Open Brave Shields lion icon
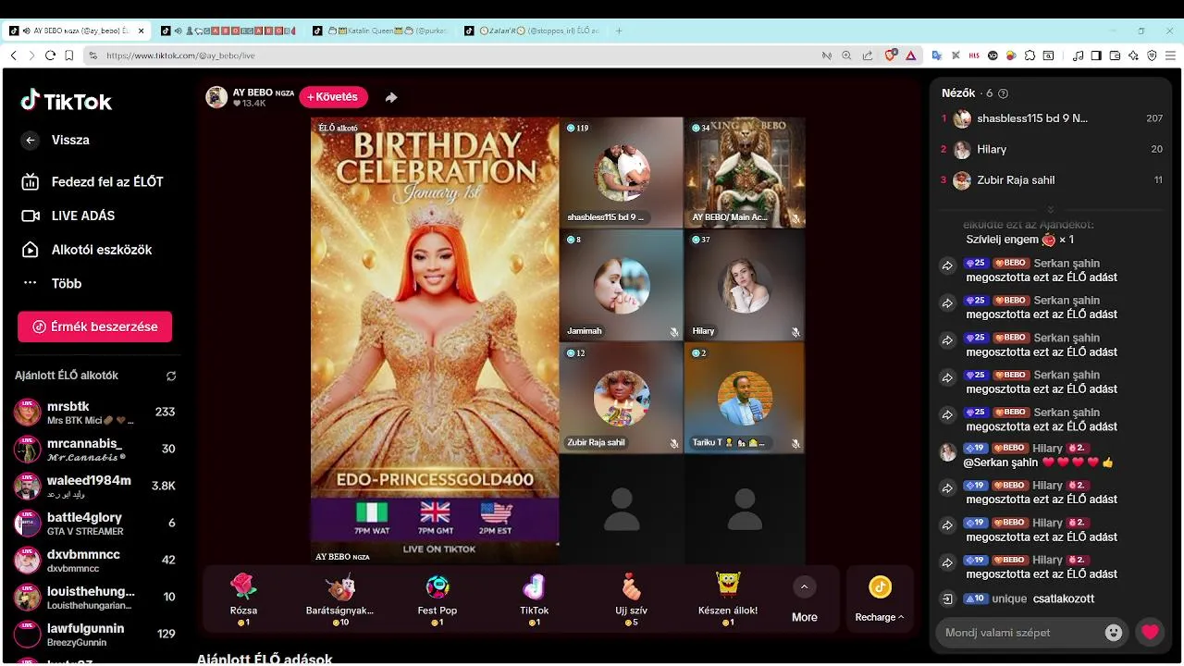This screenshot has height=666, width=1184. tap(891, 55)
